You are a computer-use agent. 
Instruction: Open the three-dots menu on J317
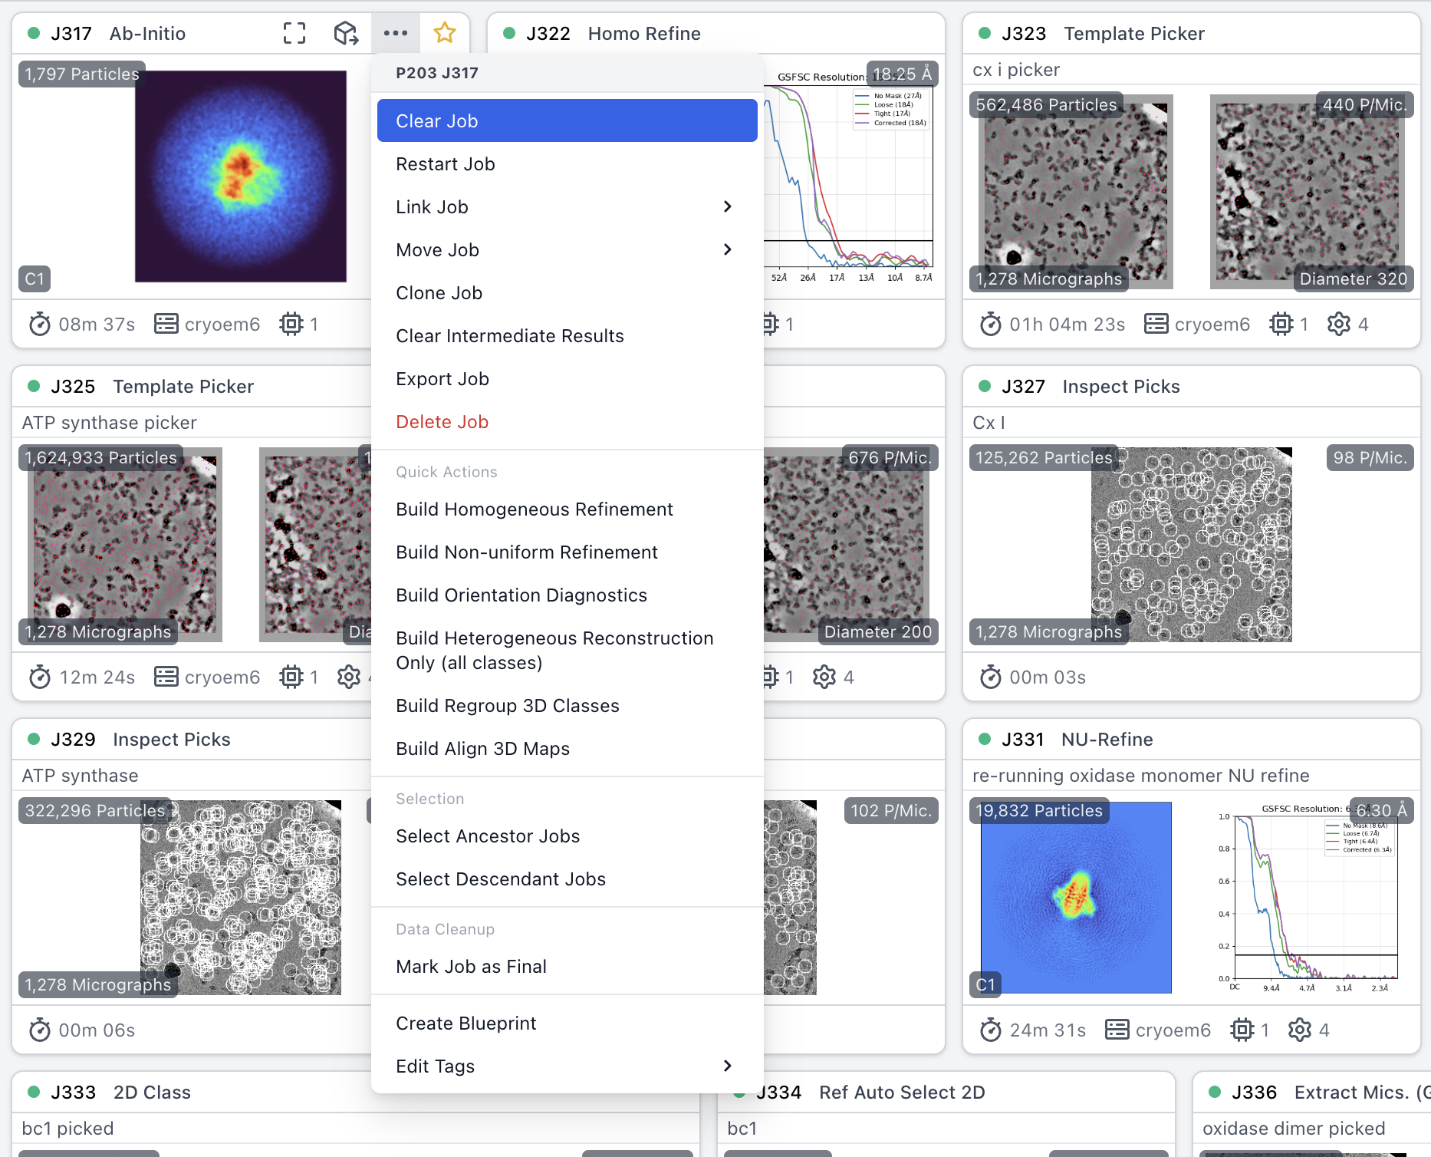coord(396,33)
